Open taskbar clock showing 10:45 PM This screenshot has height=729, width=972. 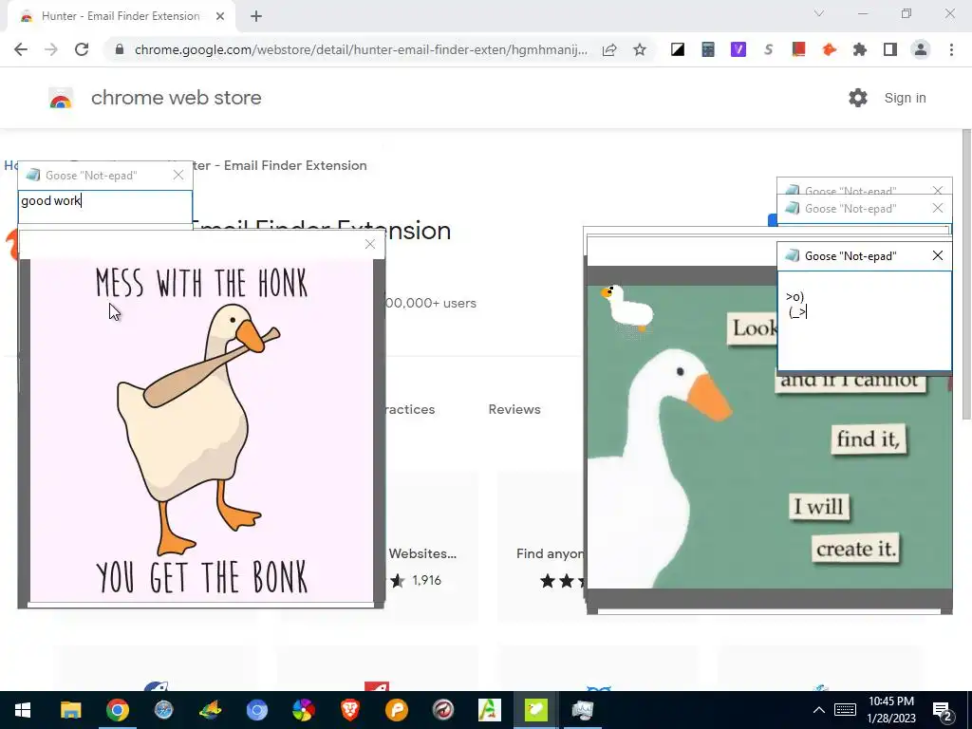891,710
